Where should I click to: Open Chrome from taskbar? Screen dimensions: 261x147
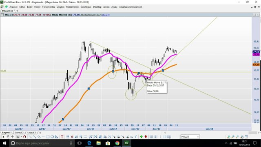pyautogui.click(x=117, y=143)
